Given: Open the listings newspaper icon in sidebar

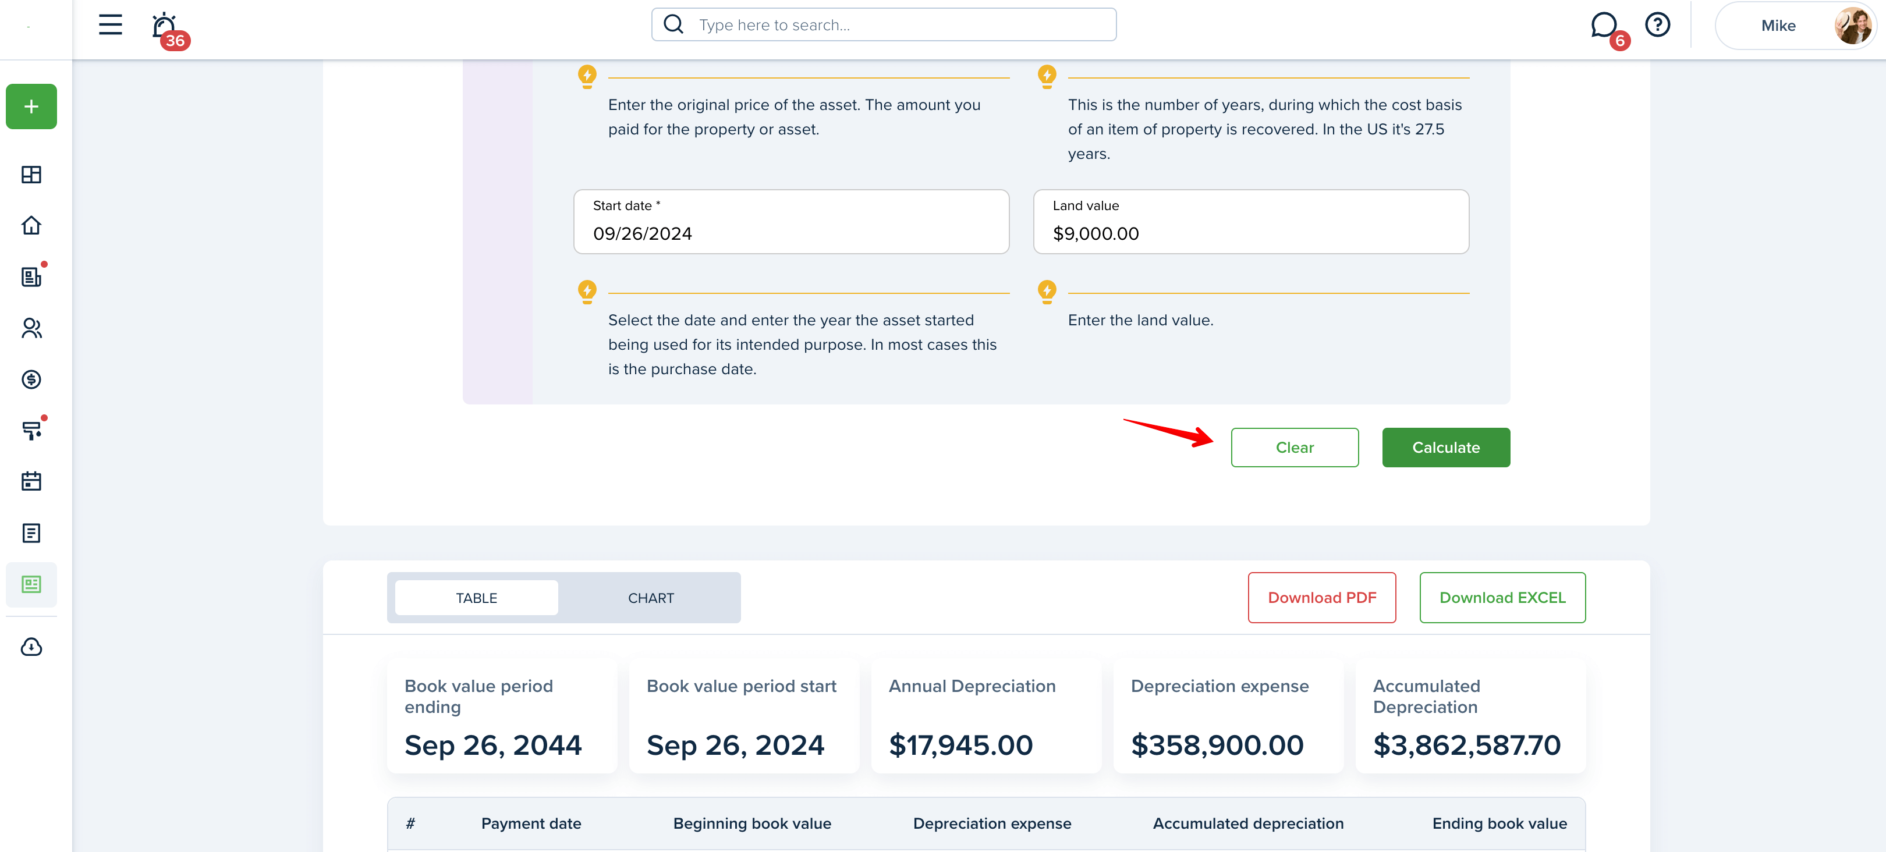Looking at the screenshot, I should (x=31, y=276).
